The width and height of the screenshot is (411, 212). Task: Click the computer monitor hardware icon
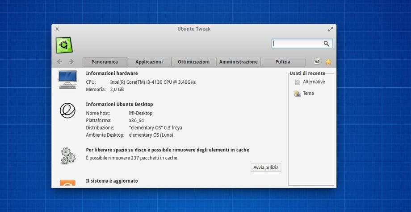pyautogui.click(x=67, y=79)
